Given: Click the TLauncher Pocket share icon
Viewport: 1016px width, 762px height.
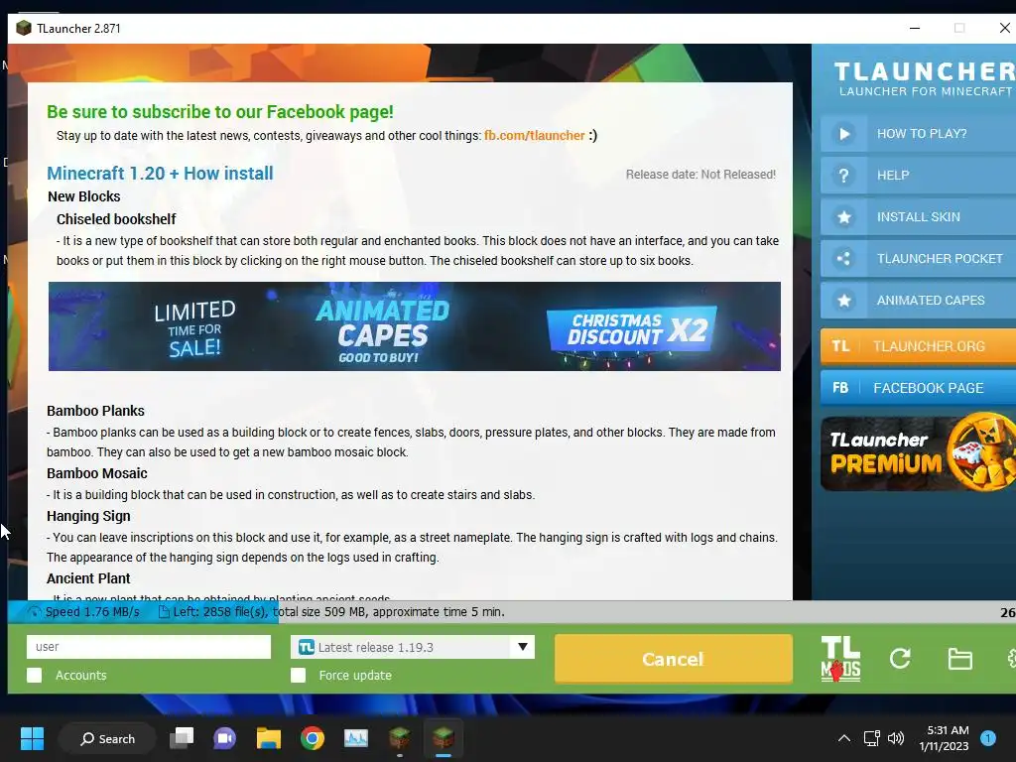Looking at the screenshot, I should [843, 259].
